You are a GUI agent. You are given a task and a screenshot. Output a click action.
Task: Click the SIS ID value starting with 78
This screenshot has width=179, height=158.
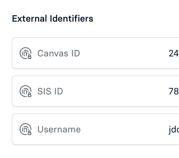[174, 91]
